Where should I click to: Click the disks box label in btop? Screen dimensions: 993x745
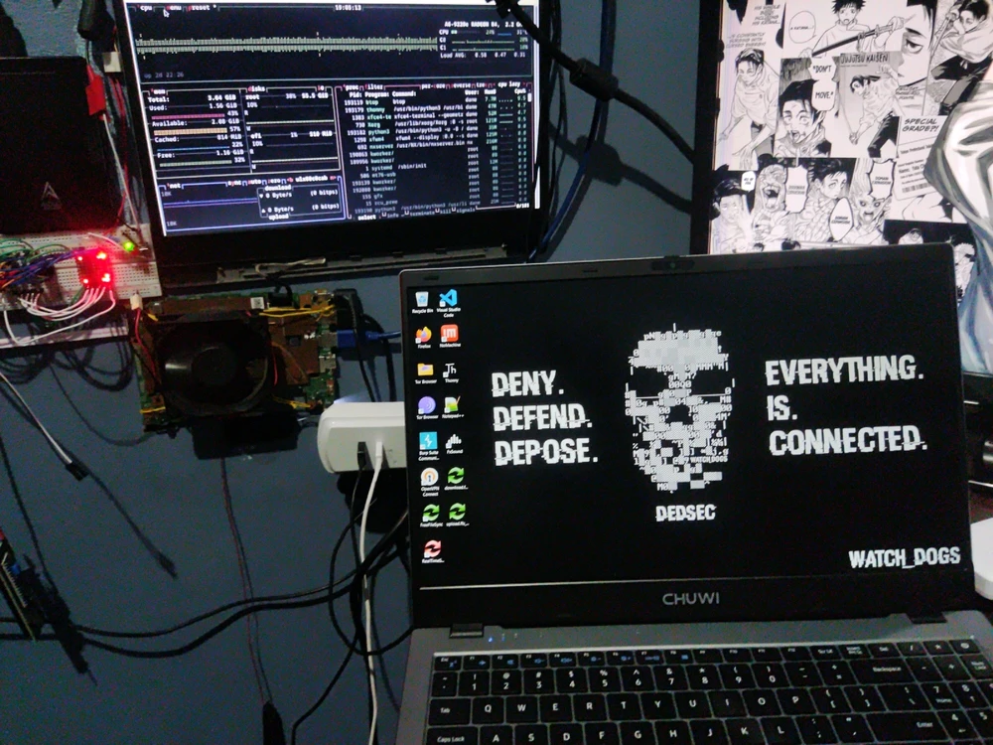pyautogui.click(x=257, y=88)
